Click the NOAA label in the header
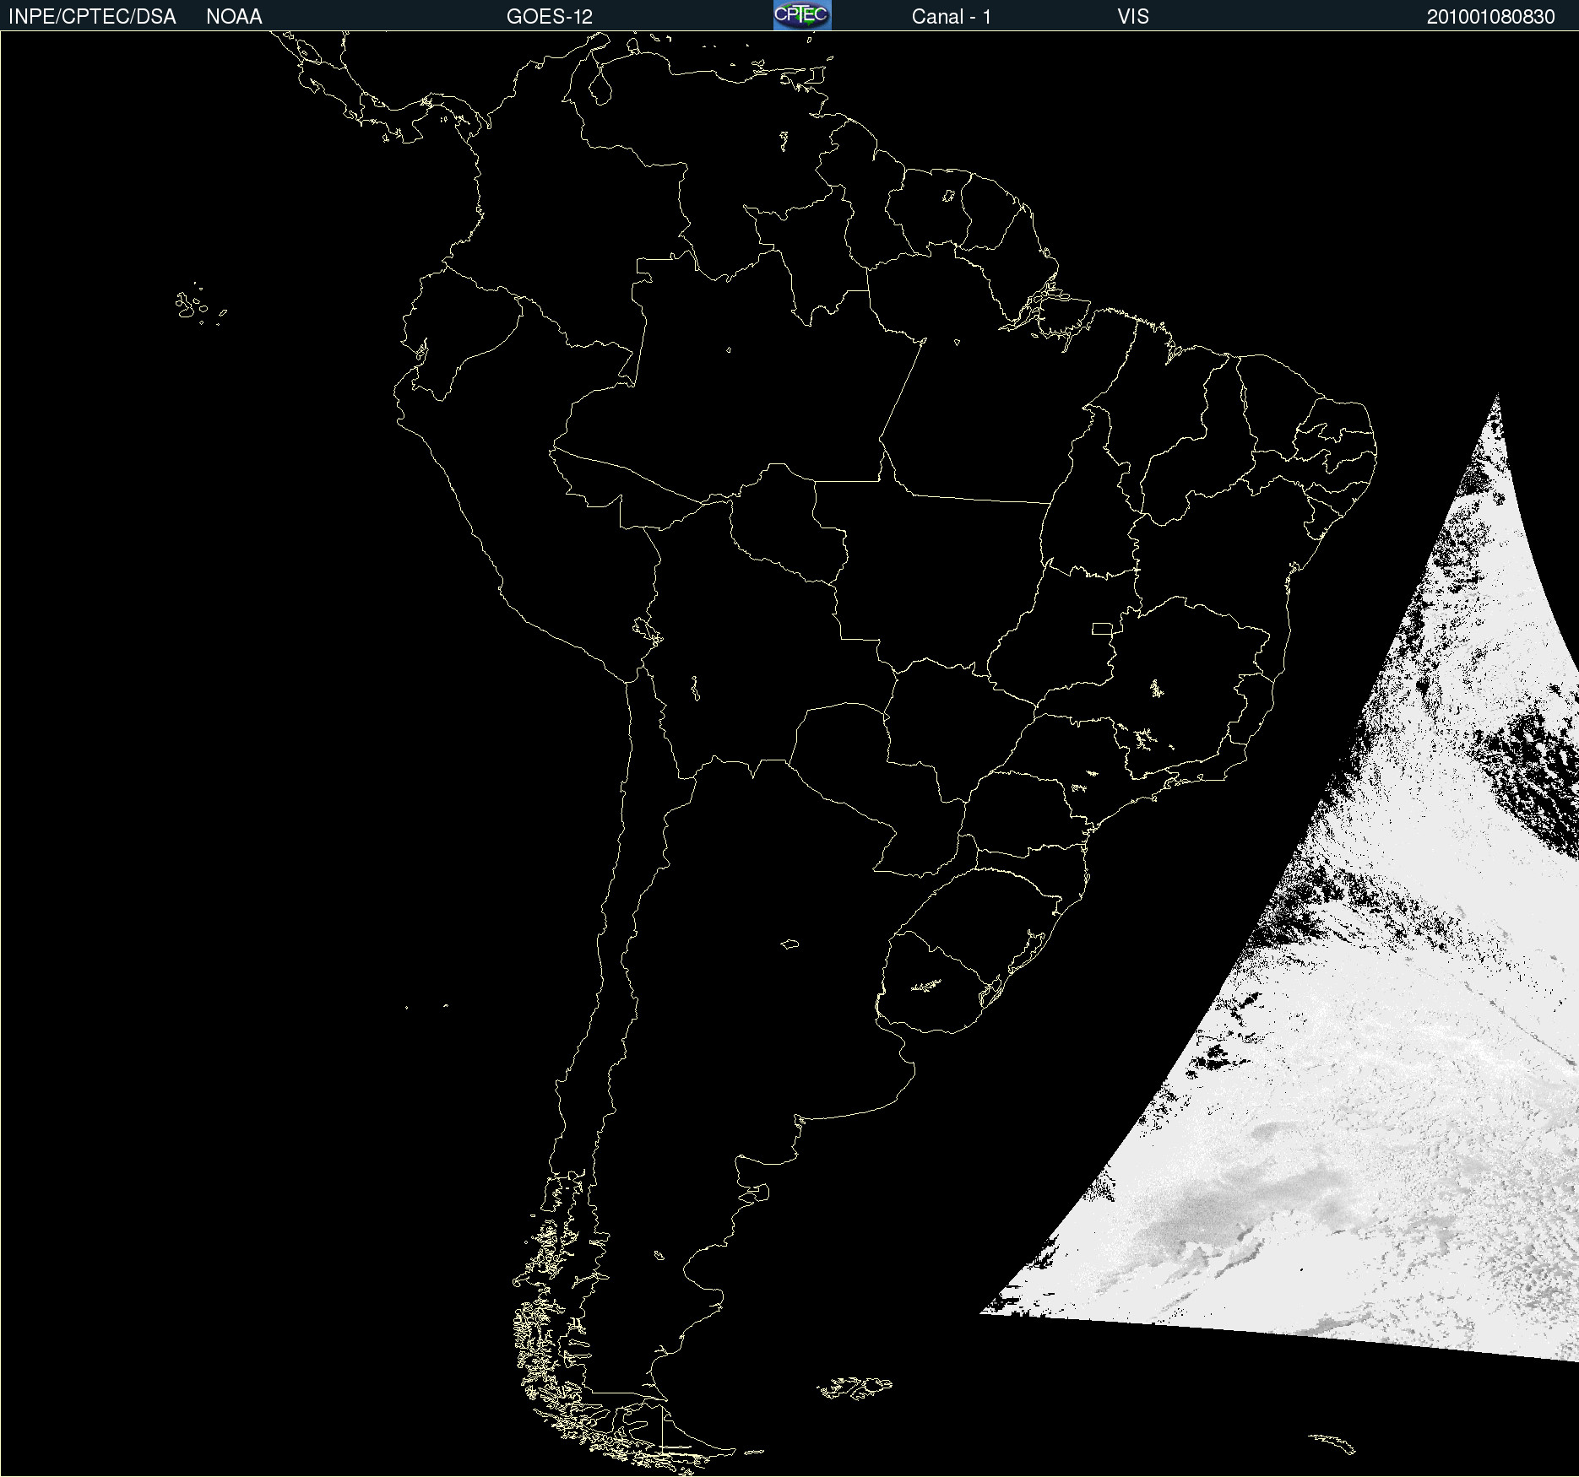This screenshot has width=1579, height=1477. click(234, 17)
